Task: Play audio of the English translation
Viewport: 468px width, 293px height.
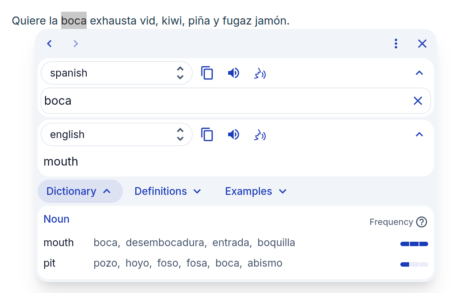Action: tap(233, 134)
